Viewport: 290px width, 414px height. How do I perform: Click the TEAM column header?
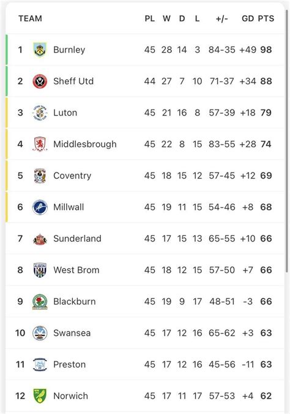pos(30,18)
